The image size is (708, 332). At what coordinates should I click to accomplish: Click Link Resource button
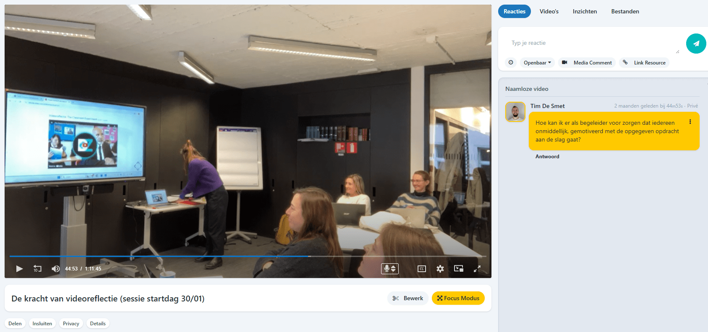(x=644, y=63)
